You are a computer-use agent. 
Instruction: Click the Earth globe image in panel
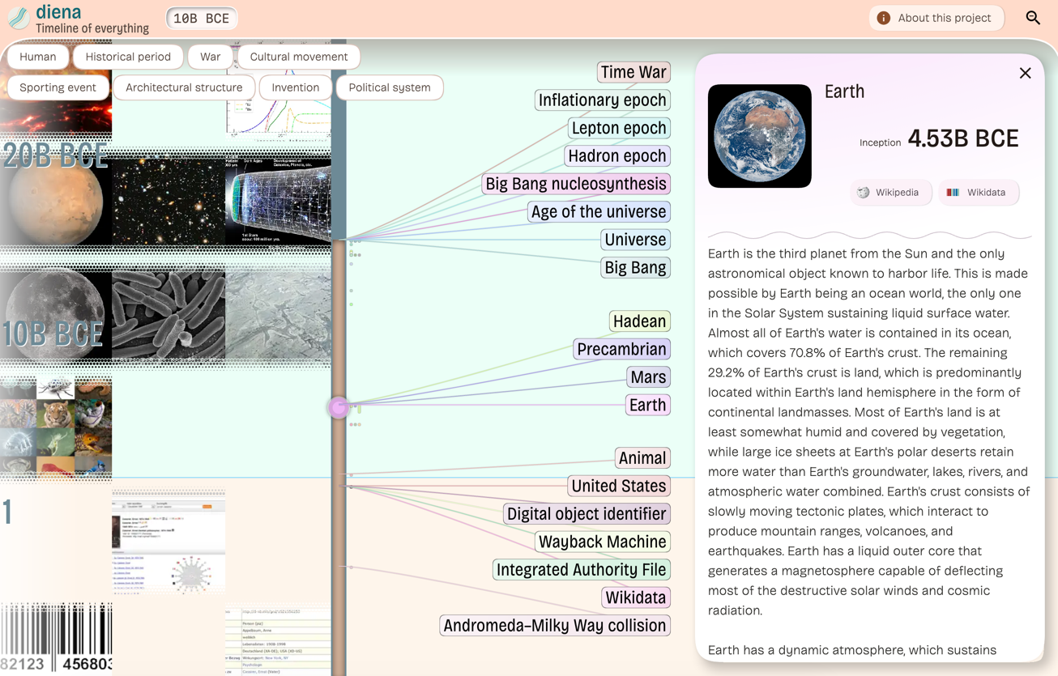(760, 136)
